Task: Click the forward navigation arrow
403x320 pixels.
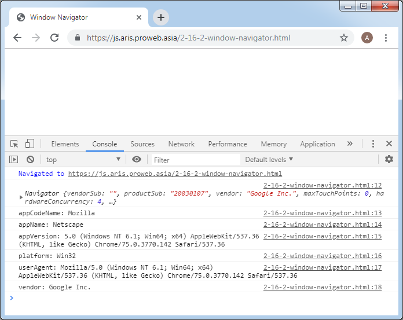Action: 36,38
